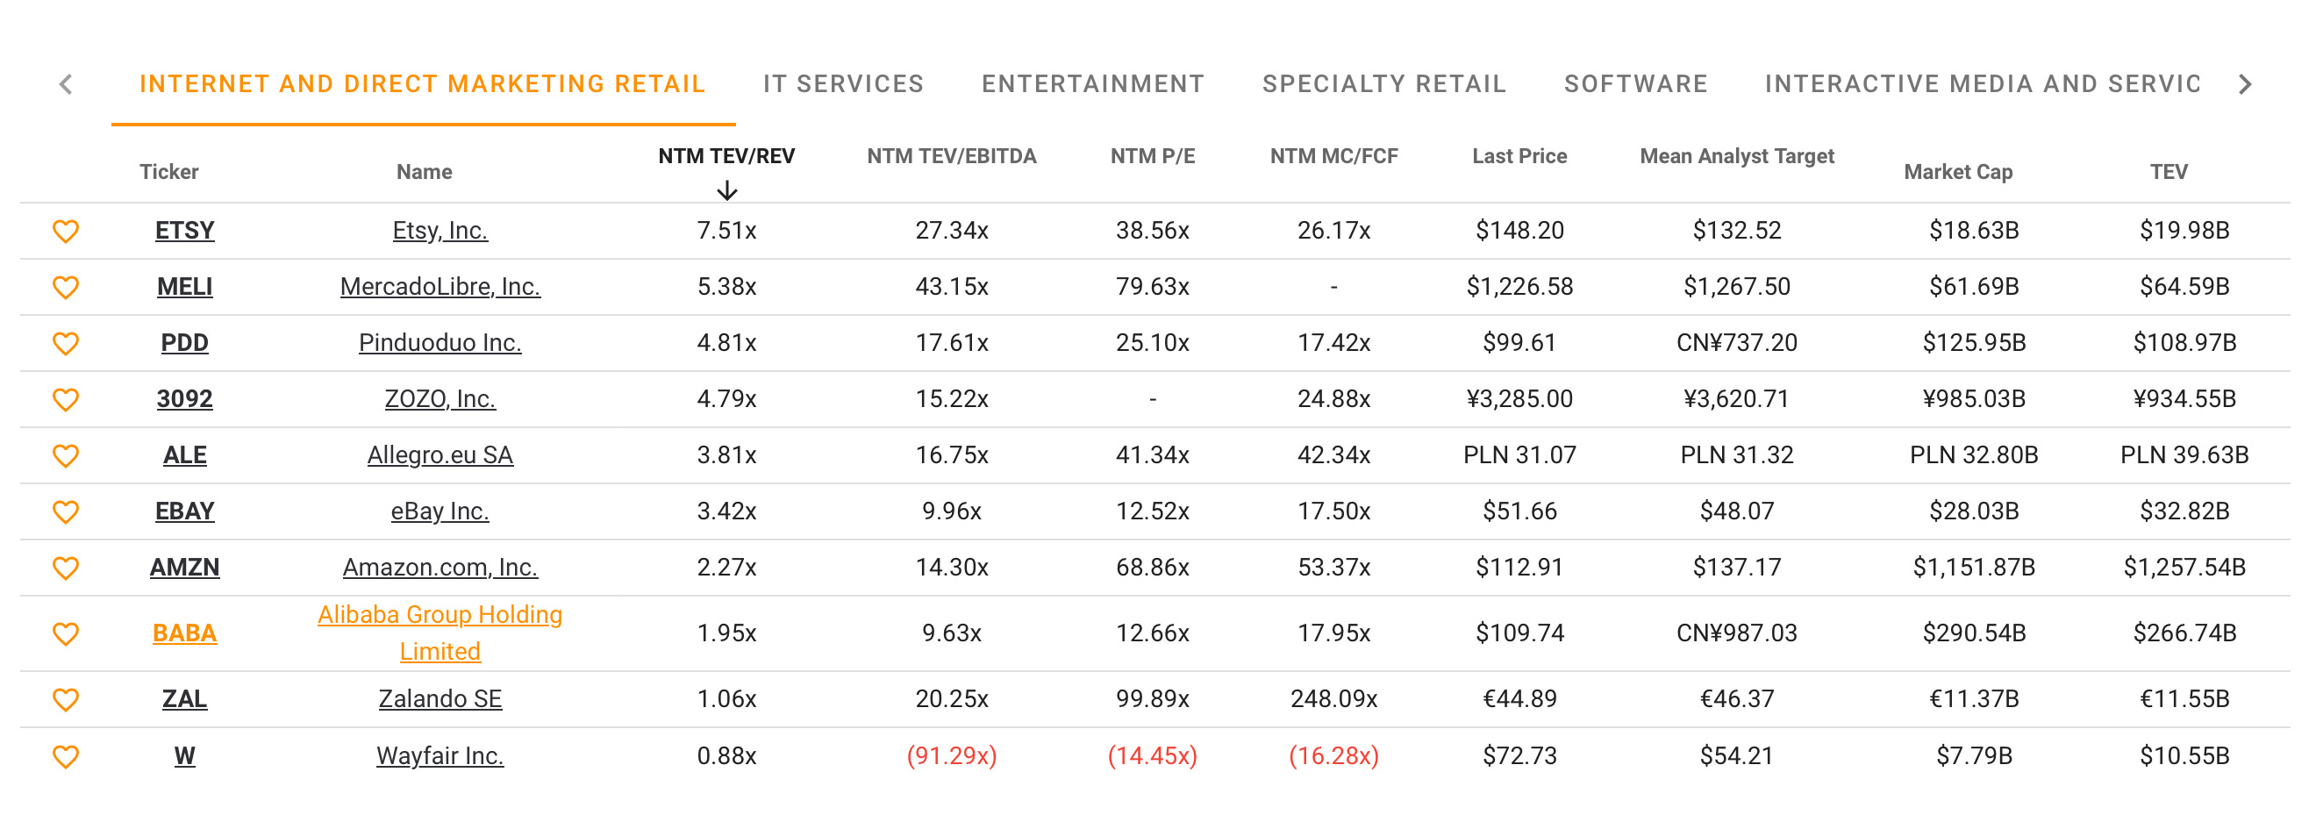Click the PDD ticker link

tap(184, 343)
